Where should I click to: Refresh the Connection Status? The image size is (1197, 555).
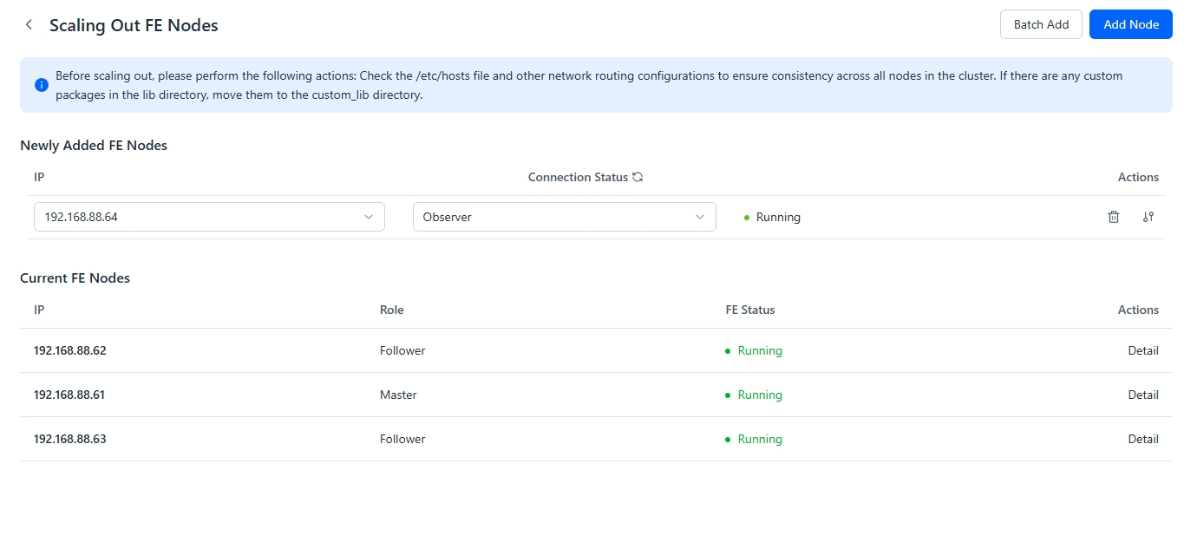click(x=638, y=177)
